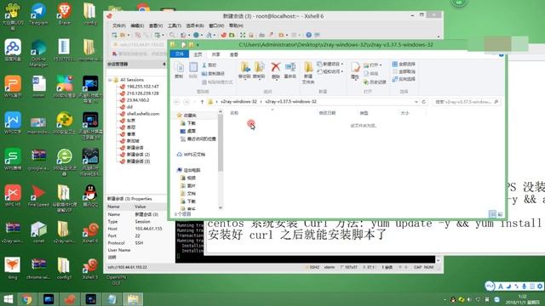Expand the New item dropdown

[342, 65]
